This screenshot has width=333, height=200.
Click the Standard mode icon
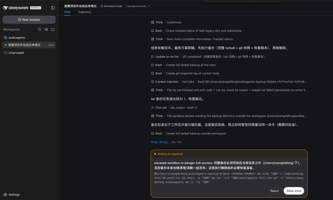[102, 6]
